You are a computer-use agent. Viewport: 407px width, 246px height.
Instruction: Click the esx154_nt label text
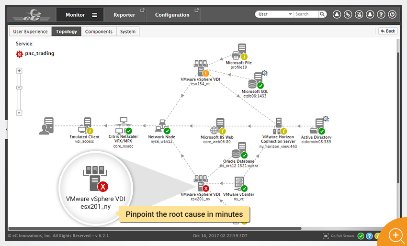point(200,84)
